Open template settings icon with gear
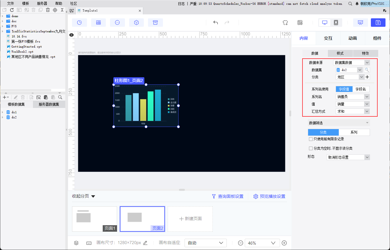Screen dimensions: 390x250 [x=300, y=23]
